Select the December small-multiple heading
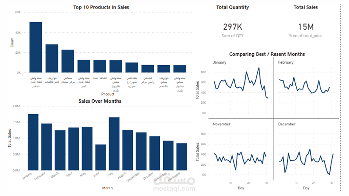Viewport: 349px width, 196px height. point(287,124)
